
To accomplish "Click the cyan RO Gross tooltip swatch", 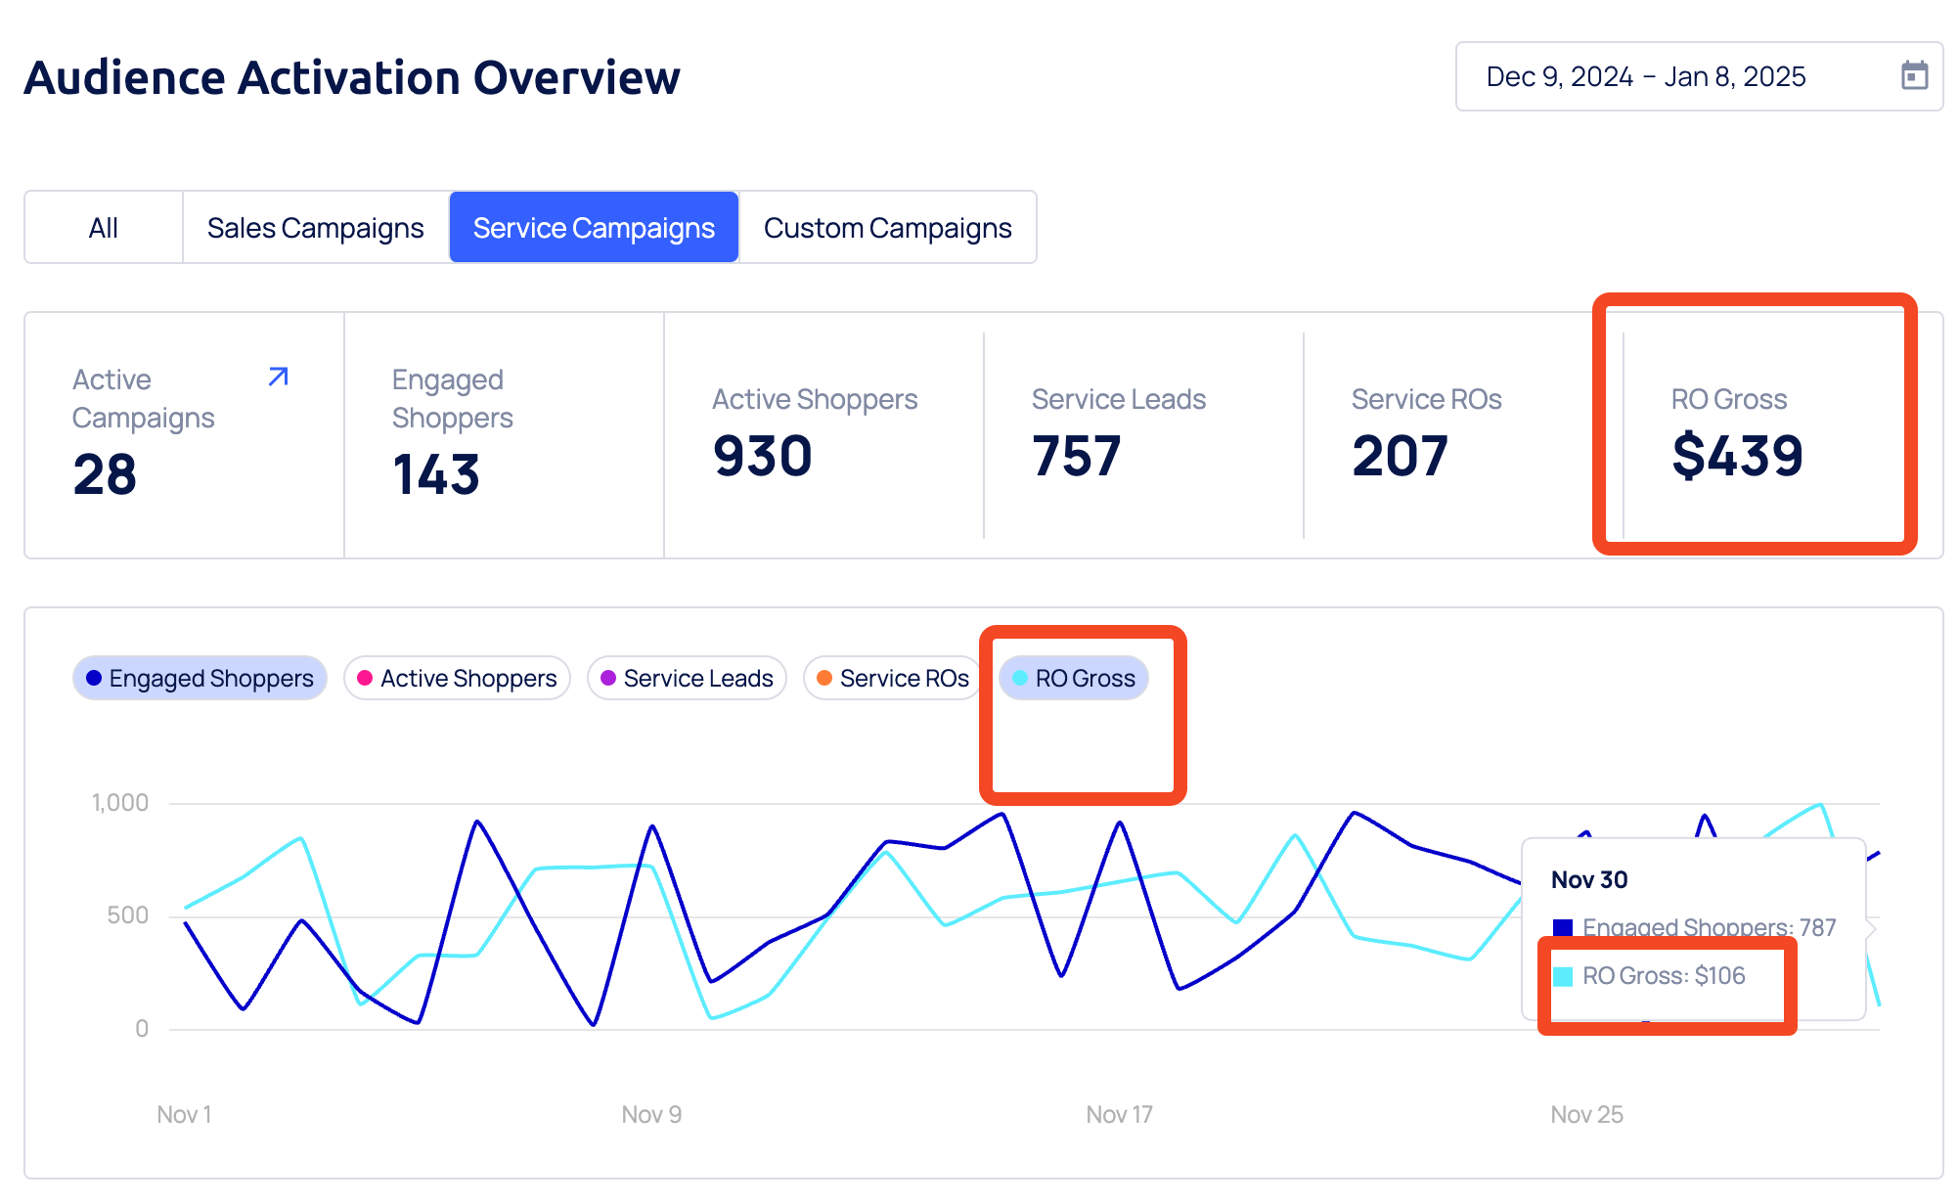I will (1563, 976).
